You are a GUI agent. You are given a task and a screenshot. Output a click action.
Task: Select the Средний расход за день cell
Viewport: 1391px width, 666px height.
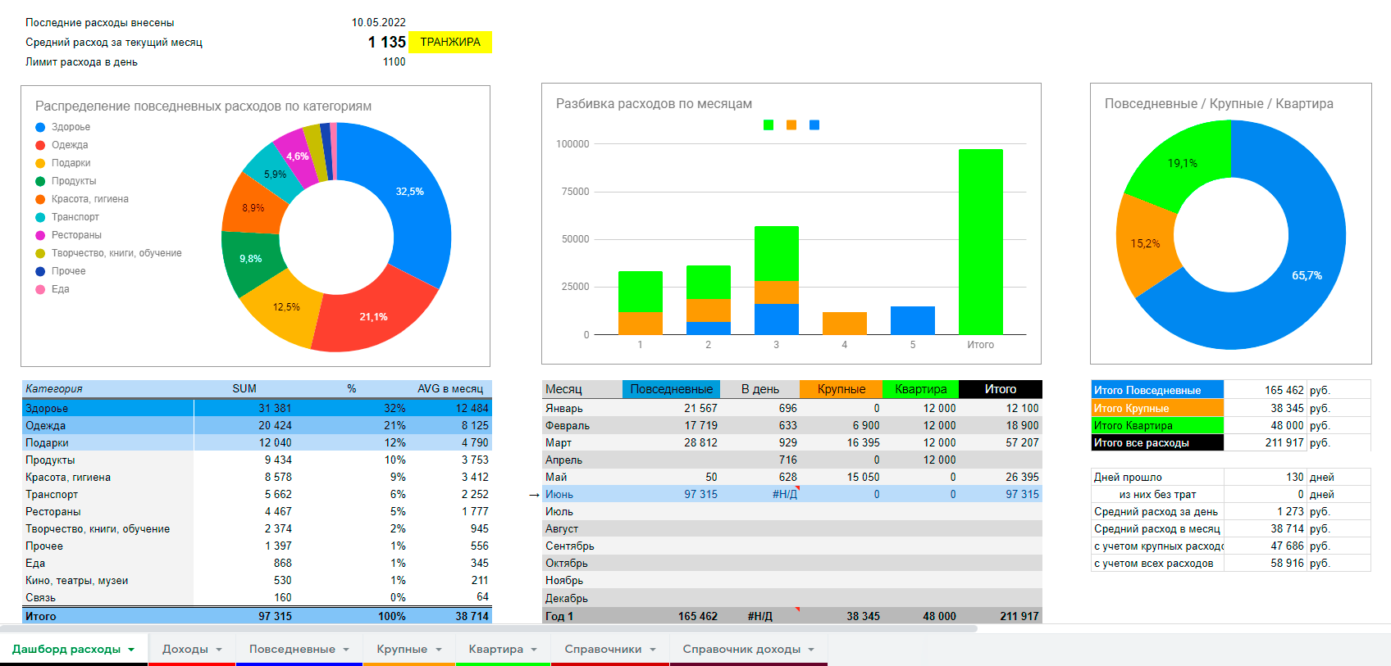[1157, 511]
